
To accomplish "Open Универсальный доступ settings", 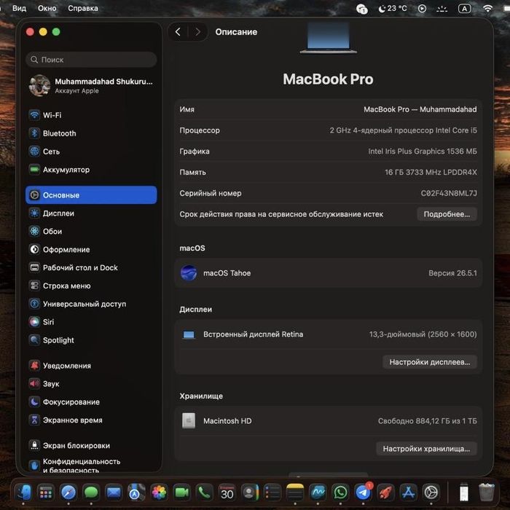I will [91, 304].
